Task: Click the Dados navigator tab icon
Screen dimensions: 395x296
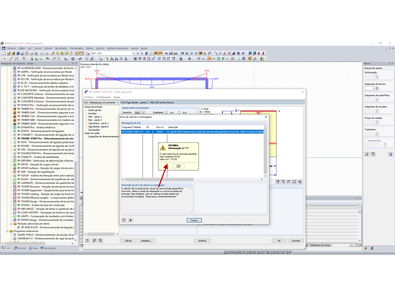Action: point(3,248)
